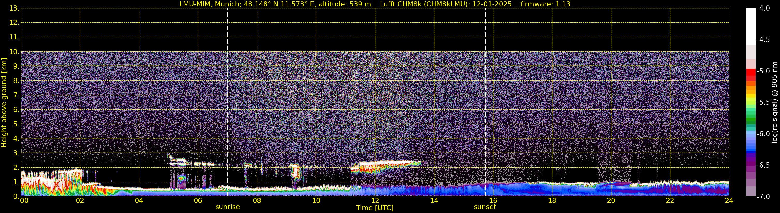Click the '7.' height tick label
This screenshot has width=780, height=213.
tap(16, 95)
